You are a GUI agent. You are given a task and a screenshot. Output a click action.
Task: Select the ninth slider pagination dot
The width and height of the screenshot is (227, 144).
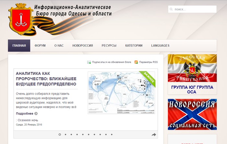point(106,135)
